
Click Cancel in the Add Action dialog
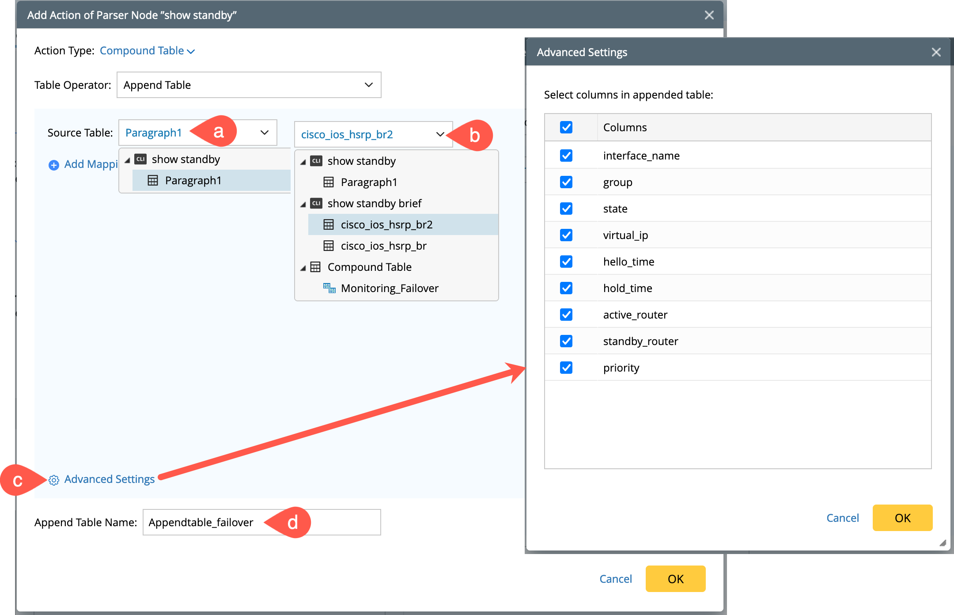click(x=615, y=579)
